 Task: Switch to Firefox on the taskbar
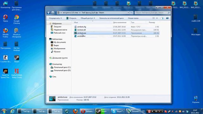point(75,111)
